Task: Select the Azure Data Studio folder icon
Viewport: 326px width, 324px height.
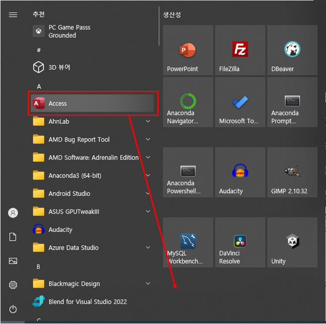Action: point(39,247)
